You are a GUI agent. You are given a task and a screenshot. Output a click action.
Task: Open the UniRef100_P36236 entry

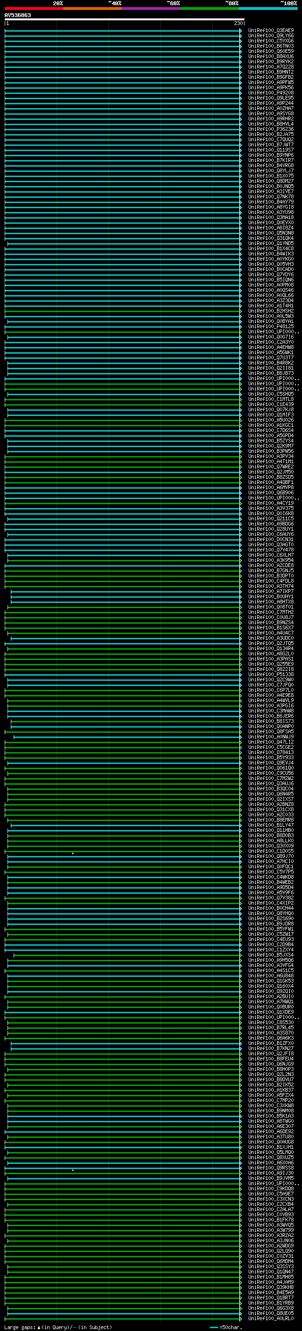pyautogui.click(x=270, y=129)
